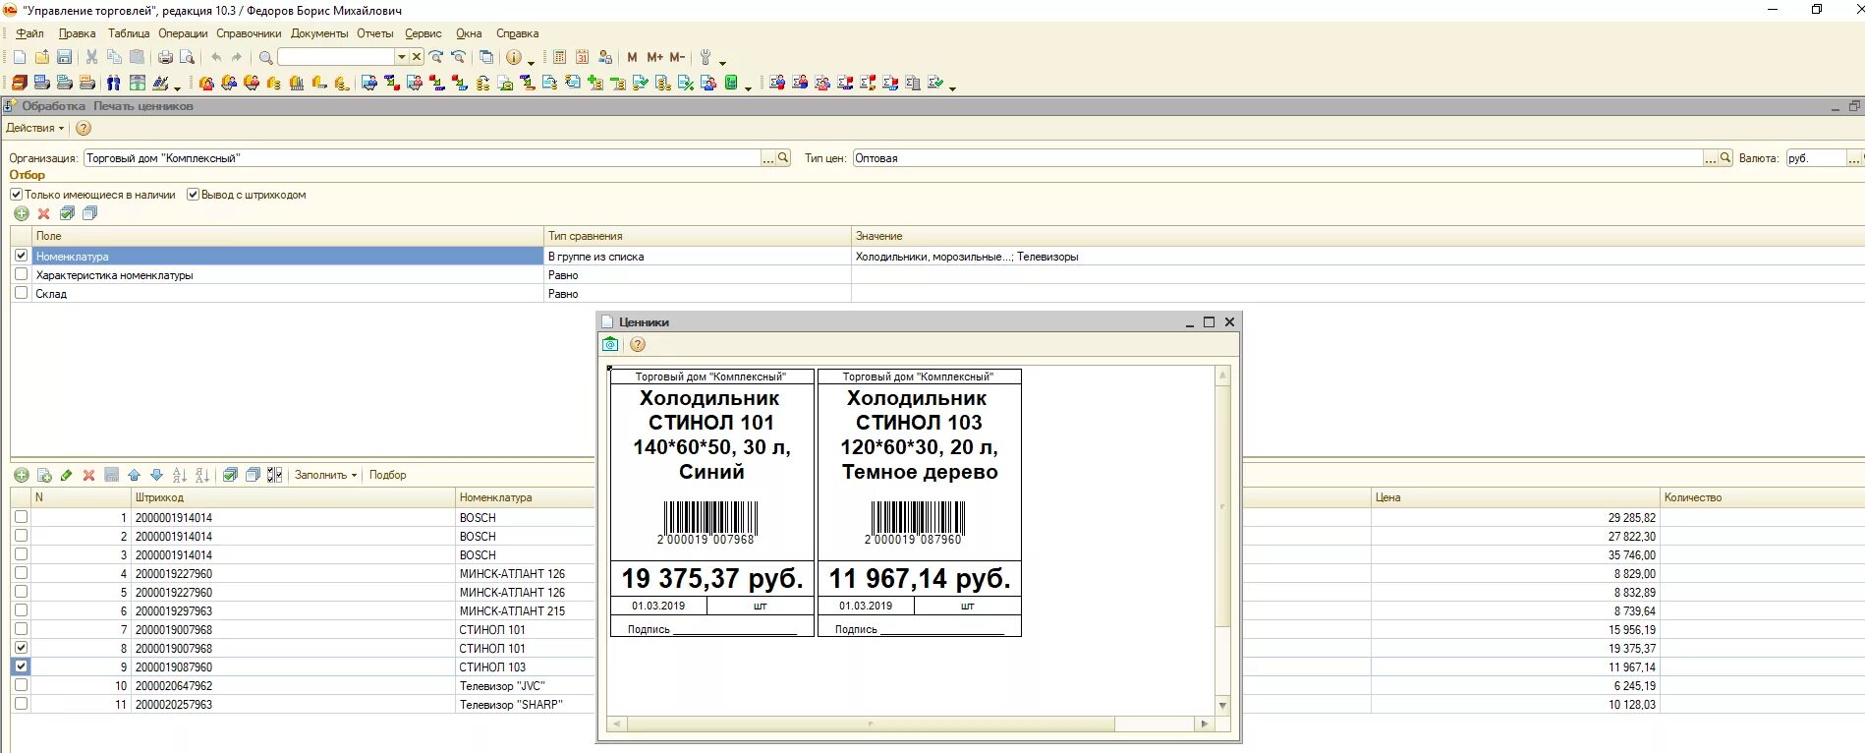Open Тип цен selection ellipsis button

1710,158
